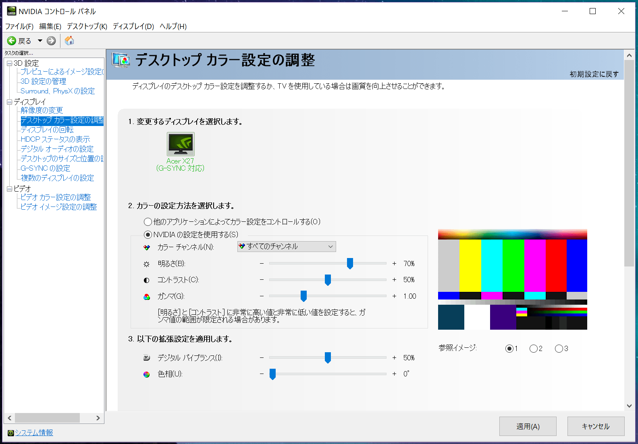This screenshot has width=638, height=444.
Task: Collapse the 3D 設定 tree node
Action: [x=9, y=63]
